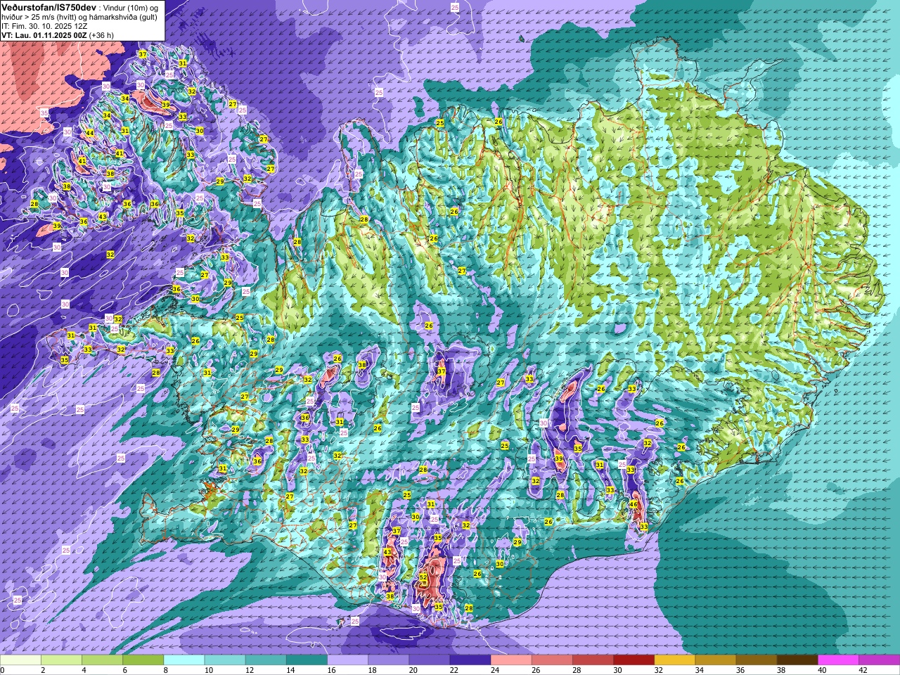
Task: Click the 0–2 m/s pale yellow legend swatch
Action: coord(21,660)
